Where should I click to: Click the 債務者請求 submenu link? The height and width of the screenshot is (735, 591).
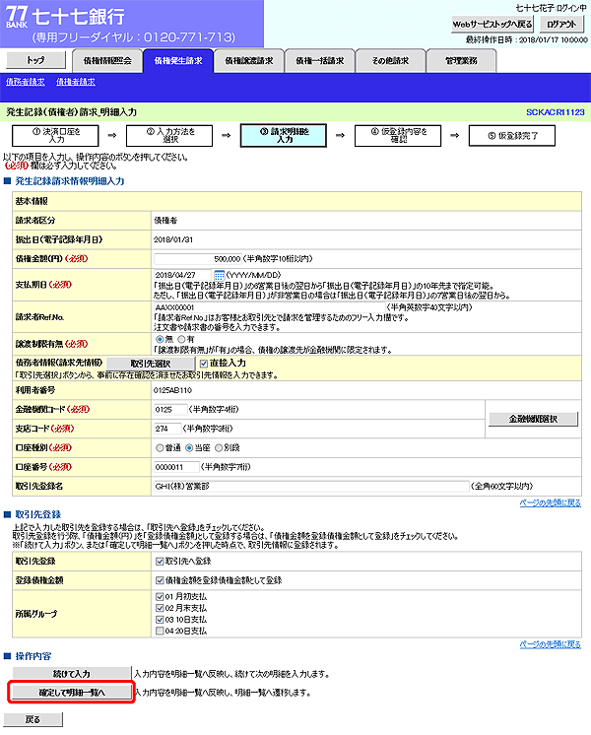tap(26, 82)
